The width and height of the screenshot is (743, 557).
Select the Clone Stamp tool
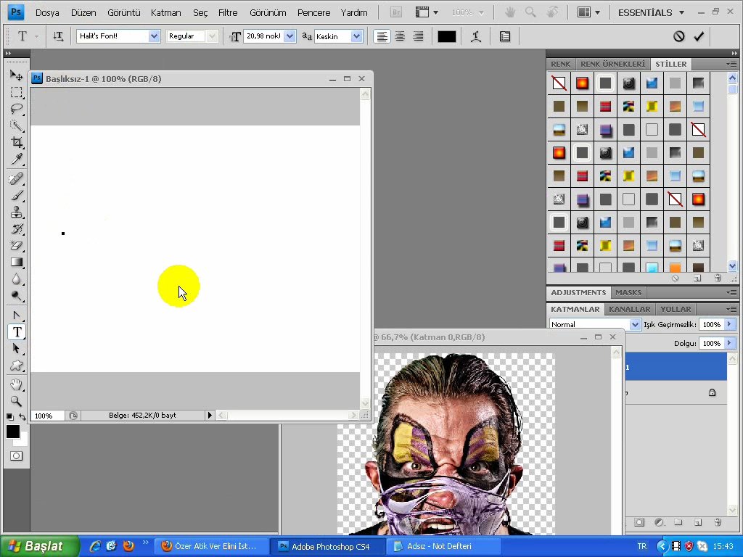point(17,213)
